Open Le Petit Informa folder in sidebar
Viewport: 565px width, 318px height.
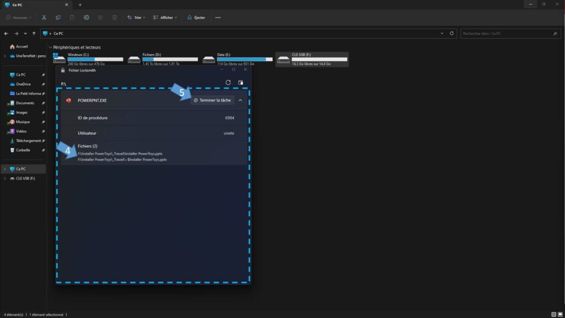coord(28,93)
